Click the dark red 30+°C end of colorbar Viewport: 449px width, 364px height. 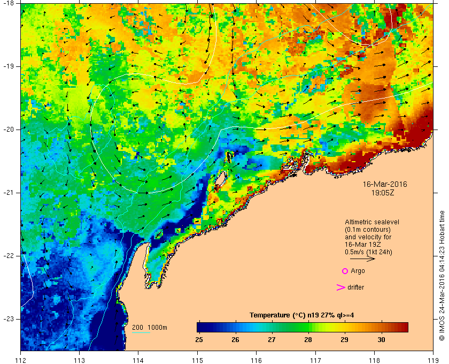point(404,327)
